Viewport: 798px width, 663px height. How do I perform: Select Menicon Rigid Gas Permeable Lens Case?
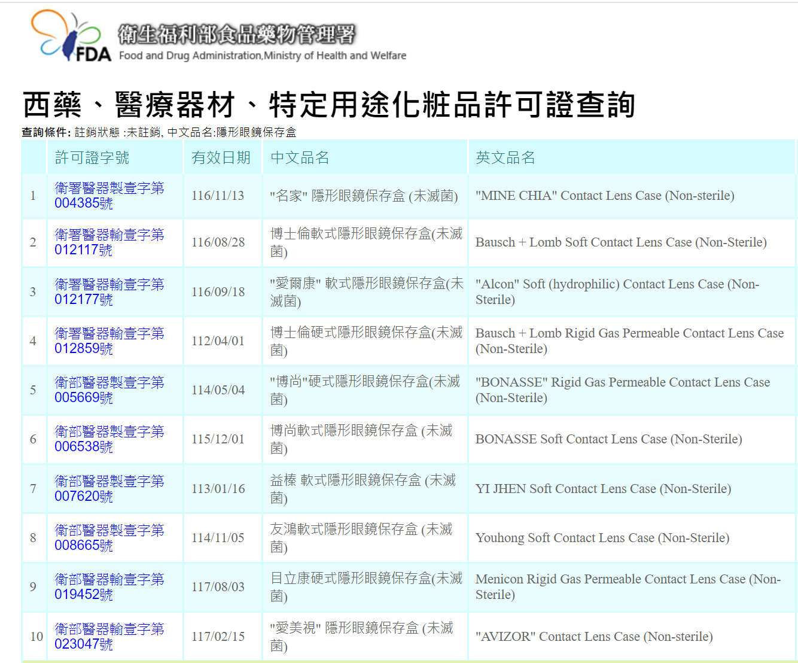[x=628, y=587]
